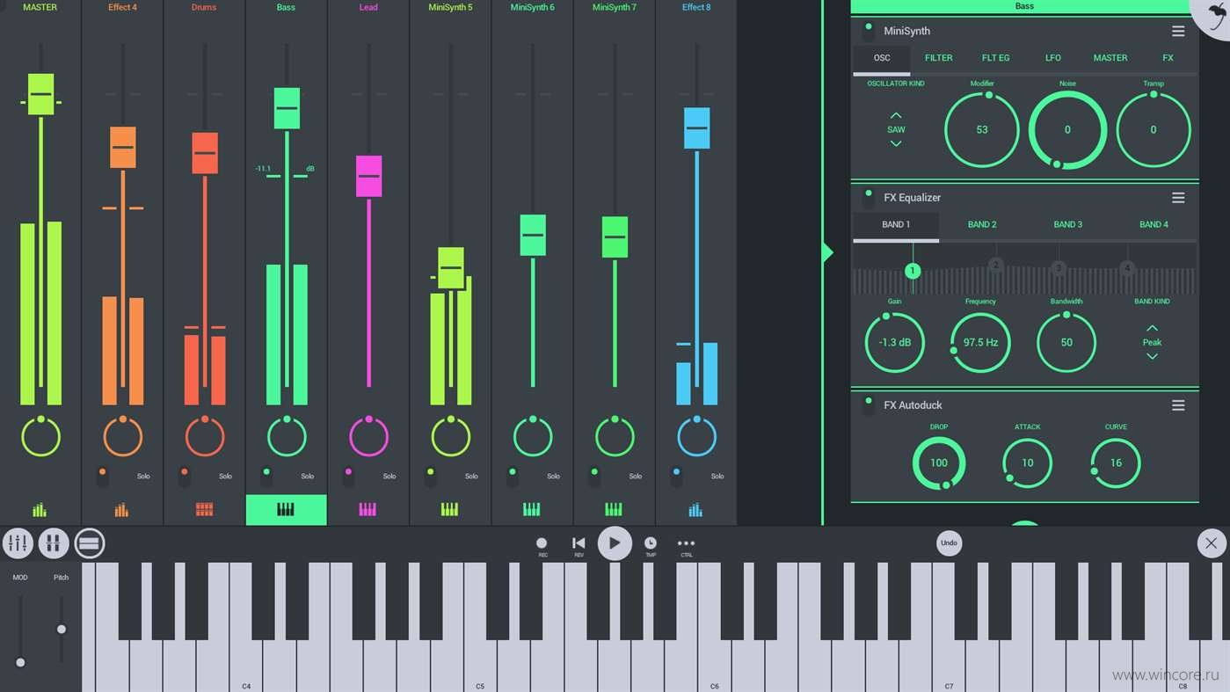Select the Lead channel keyboard icon
Image resolution: width=1230 pixels, height=692 pixels.
pos(368,510)
